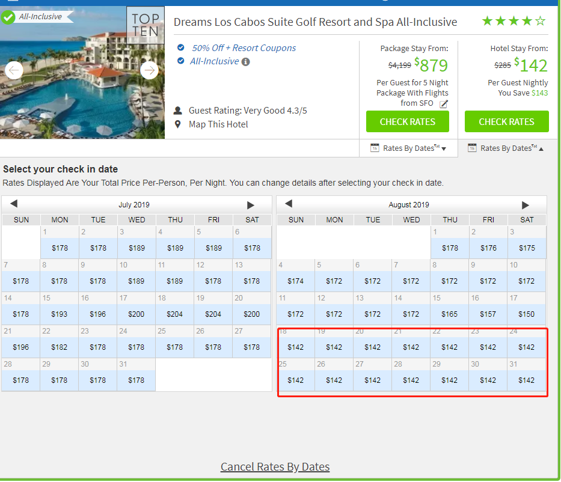This screenshot has height=482, width=561.
Task: Go to previous month in July 2019 calendar
Action: pyautogui.click(x=14, y=204)
